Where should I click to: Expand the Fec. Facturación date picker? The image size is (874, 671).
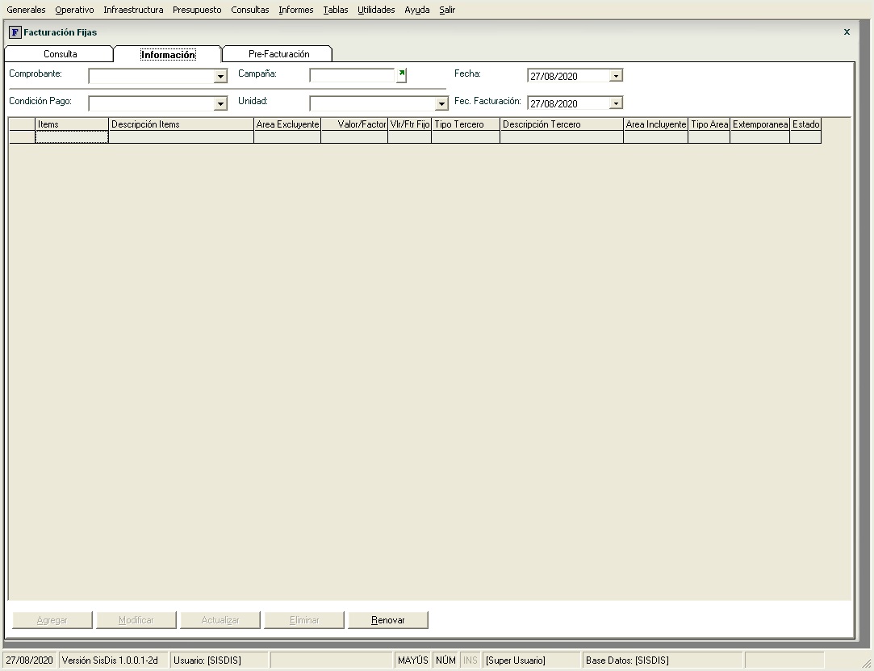pos(616,103)
